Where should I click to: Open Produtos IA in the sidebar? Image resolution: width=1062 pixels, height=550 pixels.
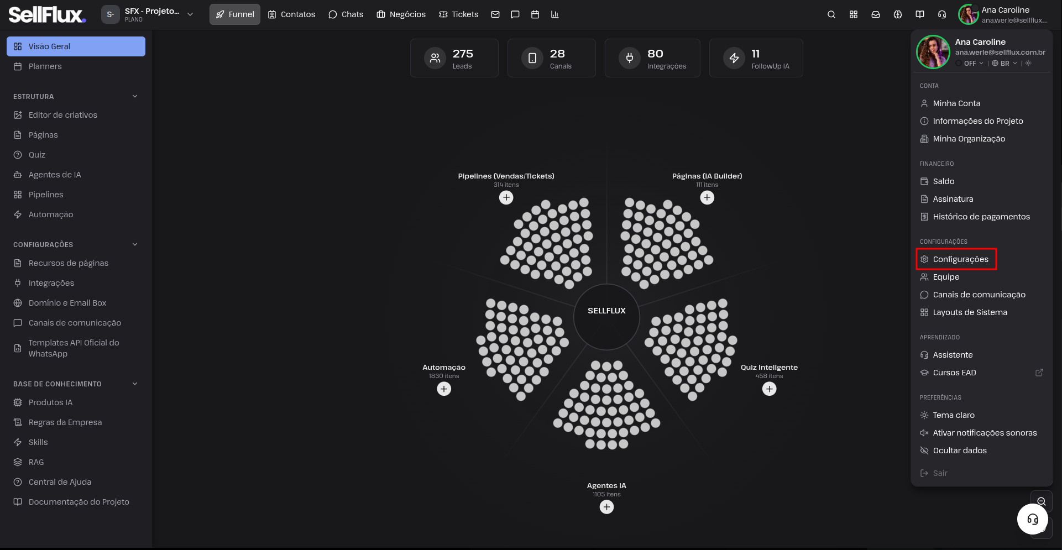point(76,402)
